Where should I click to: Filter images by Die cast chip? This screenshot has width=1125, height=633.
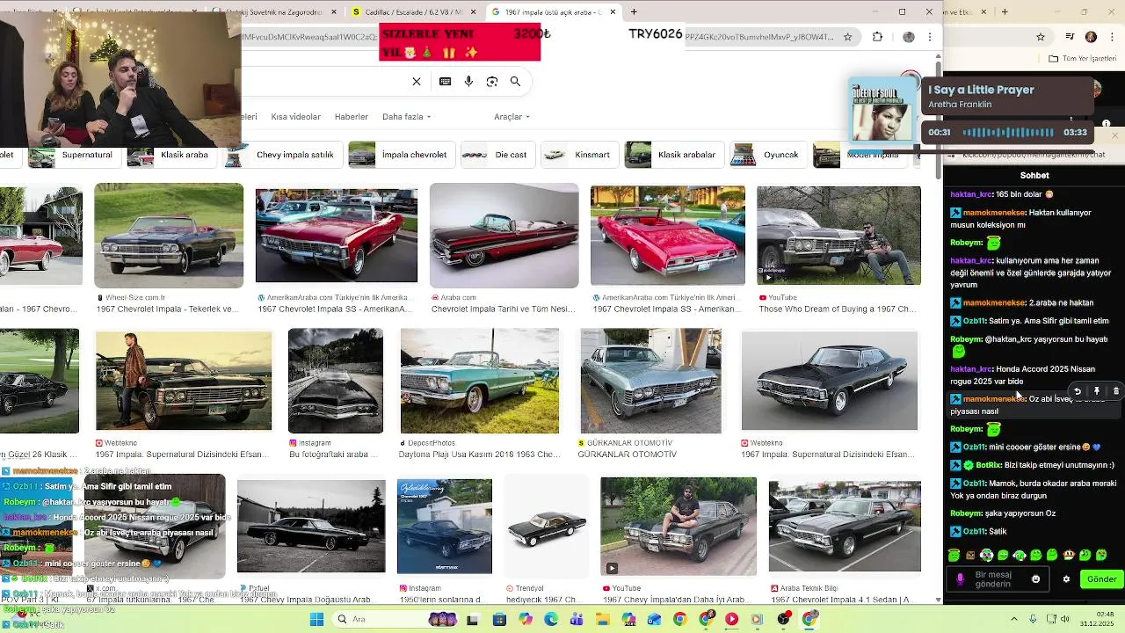pos(497,155)
